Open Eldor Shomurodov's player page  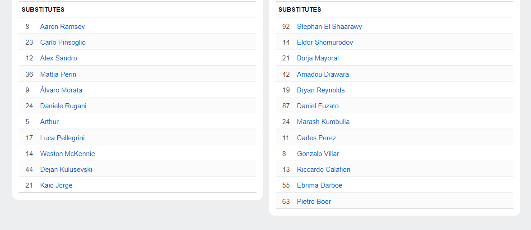pyautogui.click(x=325, y=42)
